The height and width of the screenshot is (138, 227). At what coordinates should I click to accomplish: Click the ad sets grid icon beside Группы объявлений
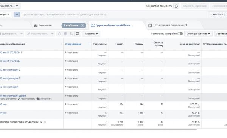click(x=93, y=25)
